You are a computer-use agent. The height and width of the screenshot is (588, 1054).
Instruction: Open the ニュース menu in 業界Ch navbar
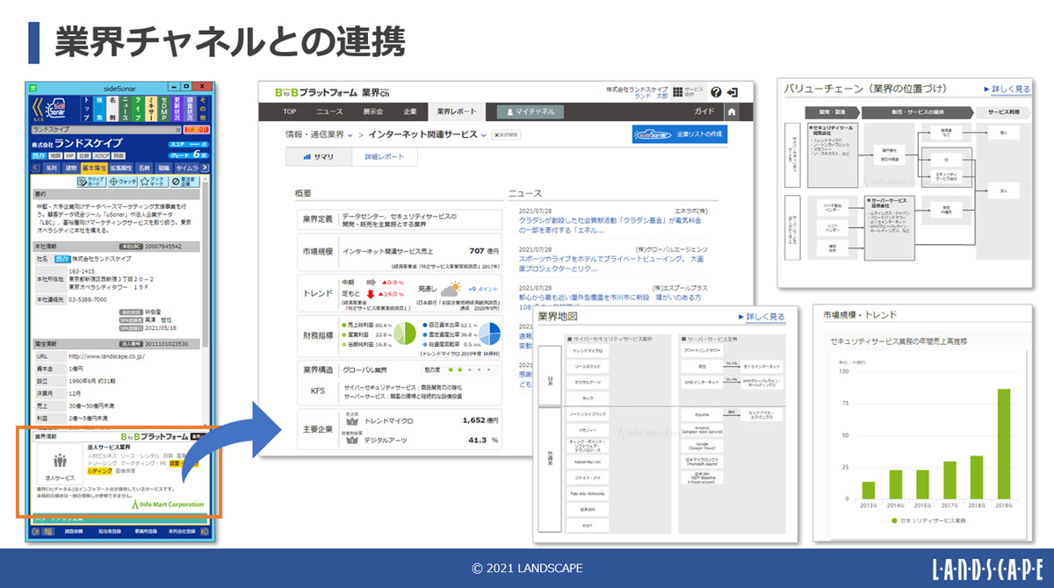[x=329, y=111]
